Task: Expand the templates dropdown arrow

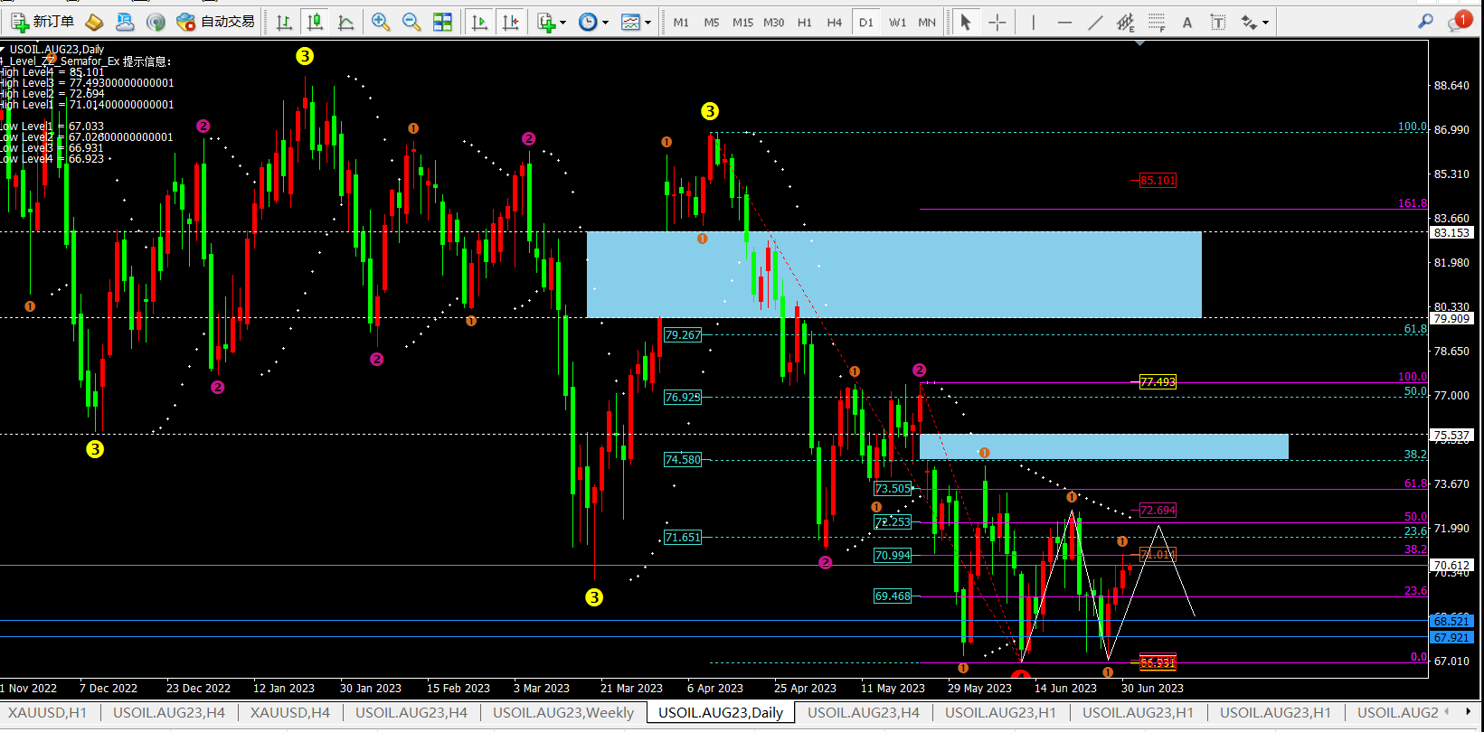Action: click(647, 23)
